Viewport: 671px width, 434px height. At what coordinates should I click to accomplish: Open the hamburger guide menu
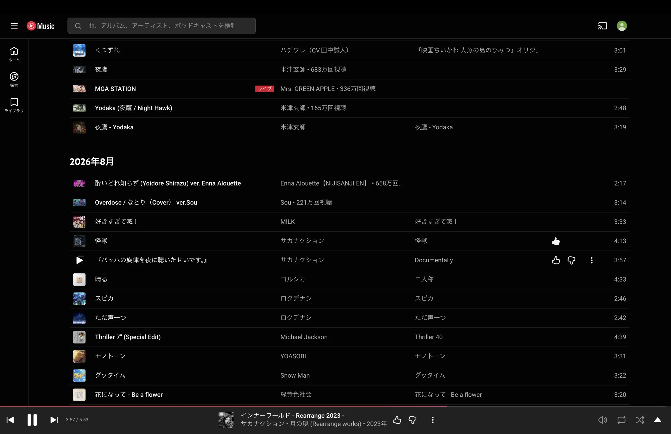(x=14, y=26)
